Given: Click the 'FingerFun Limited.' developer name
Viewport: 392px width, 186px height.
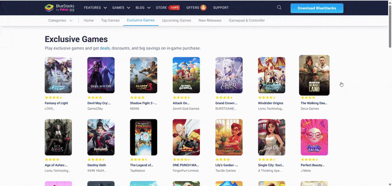Looking at the screenshot, I should pyautogui.click(x=186, y=171).
